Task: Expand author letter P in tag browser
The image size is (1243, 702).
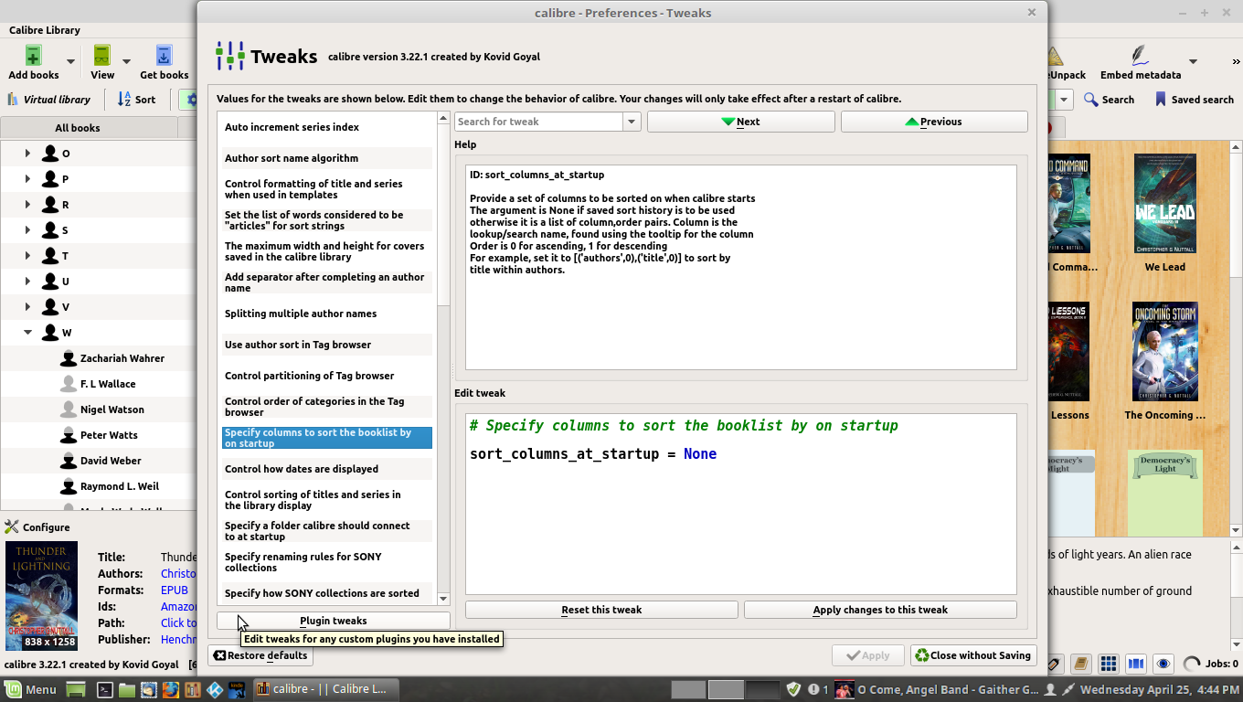Action: coord(27,178)
